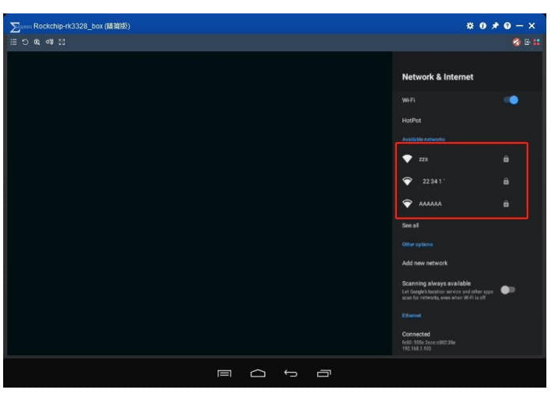Click the info icon in title bar

pos(483,26)
